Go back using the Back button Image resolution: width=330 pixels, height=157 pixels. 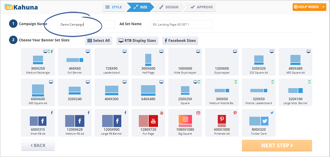pyautogui.click(x=38, y=145)
